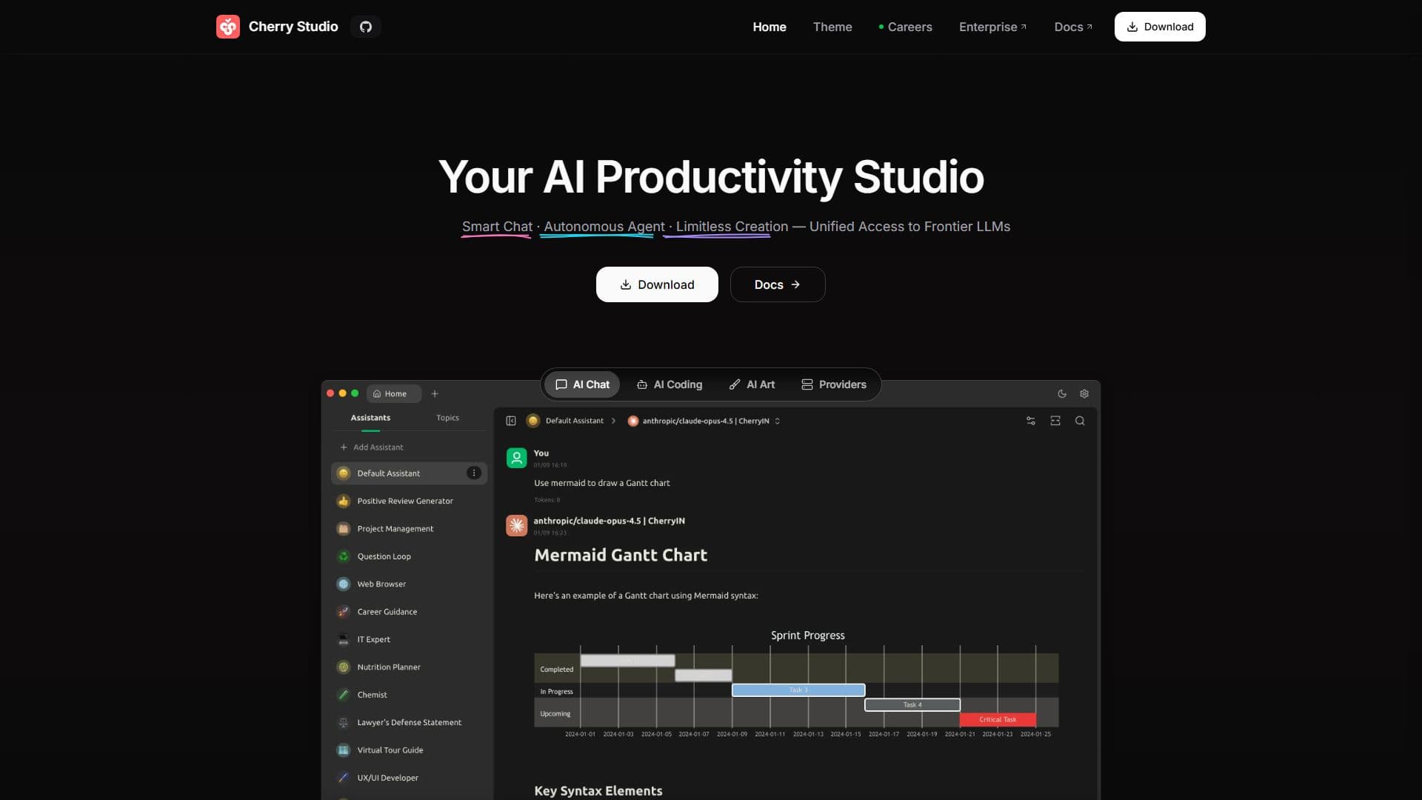Open the model selector anthropic/claude-opus-4.5 dropdown

[704, 421]
